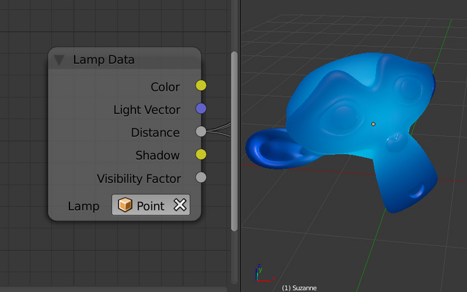This screenshot has height=292, width=467.
Task: Click the blue Light Vector socket
Action: tap(201, 109)
